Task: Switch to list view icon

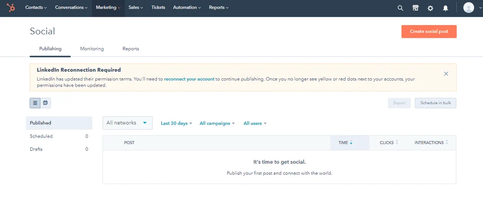Action: 35,103
